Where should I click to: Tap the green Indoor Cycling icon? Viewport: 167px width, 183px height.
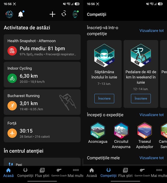(12, 78)
